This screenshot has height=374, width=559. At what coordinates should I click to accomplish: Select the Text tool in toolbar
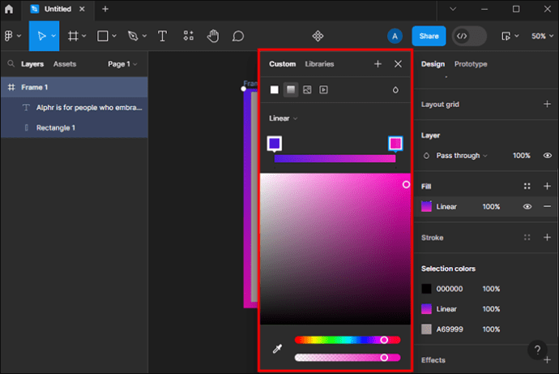[162, 36]
